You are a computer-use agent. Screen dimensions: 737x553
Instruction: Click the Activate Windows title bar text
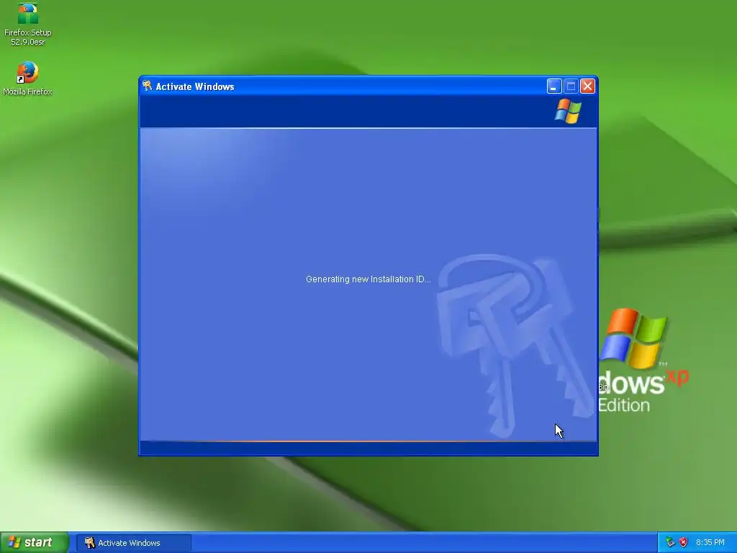[x=195, y=86]
